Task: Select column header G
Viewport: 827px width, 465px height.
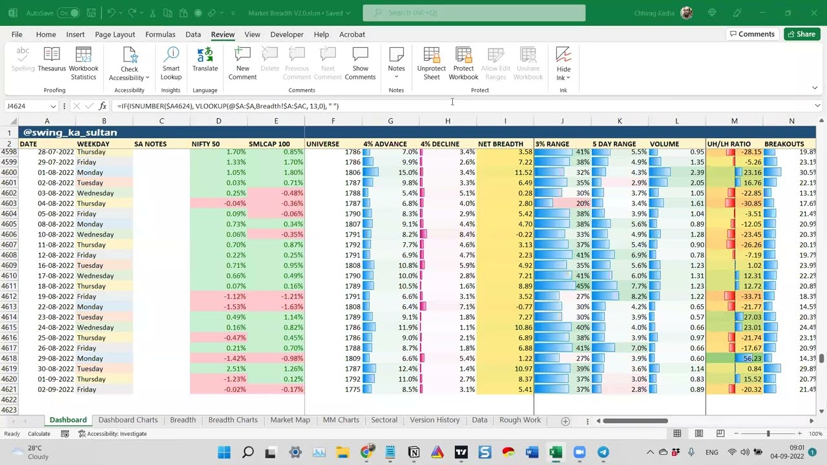Action: coord(390,121)
